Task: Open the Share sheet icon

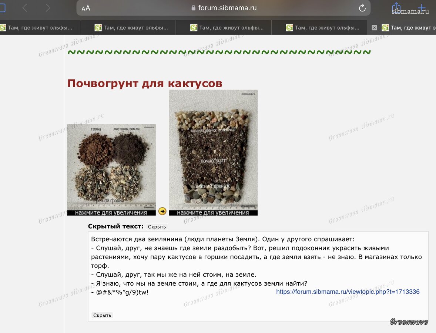Action: point(396,7)
